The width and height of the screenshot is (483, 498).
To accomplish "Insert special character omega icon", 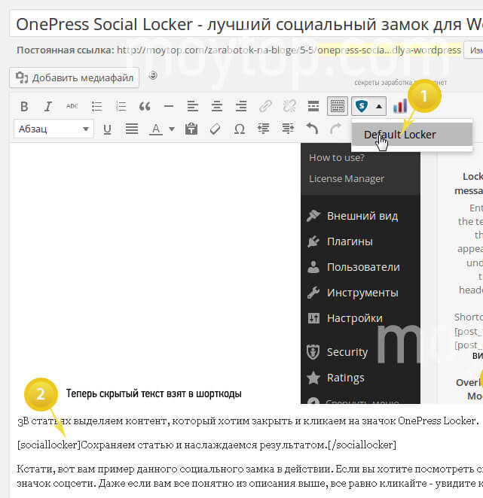I will (x=240, y=129).
